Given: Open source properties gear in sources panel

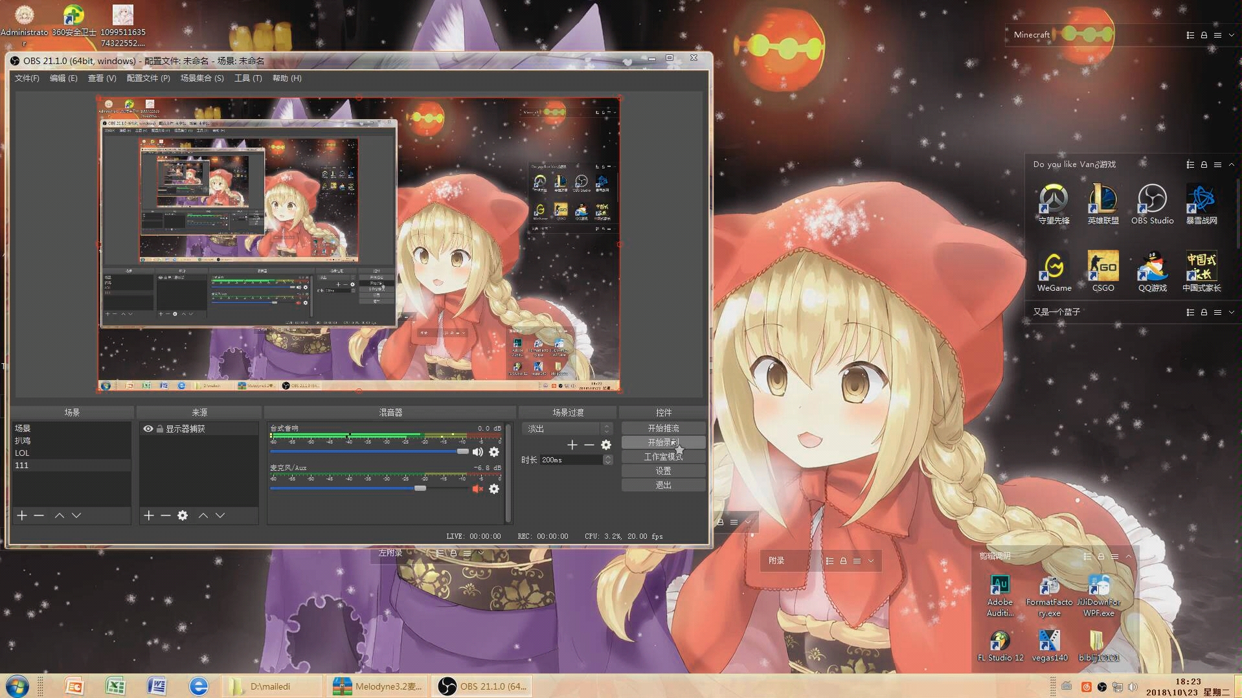Looking at the screenshot, I should tap(183, 515).
